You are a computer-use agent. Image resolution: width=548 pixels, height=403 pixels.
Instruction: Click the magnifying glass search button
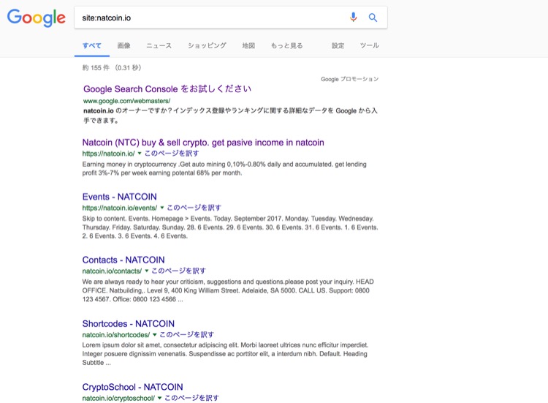[373, 18]
